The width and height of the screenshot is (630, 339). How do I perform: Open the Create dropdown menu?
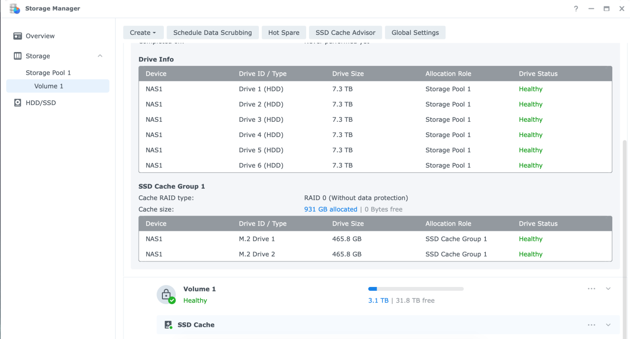(x=143, y=32)
